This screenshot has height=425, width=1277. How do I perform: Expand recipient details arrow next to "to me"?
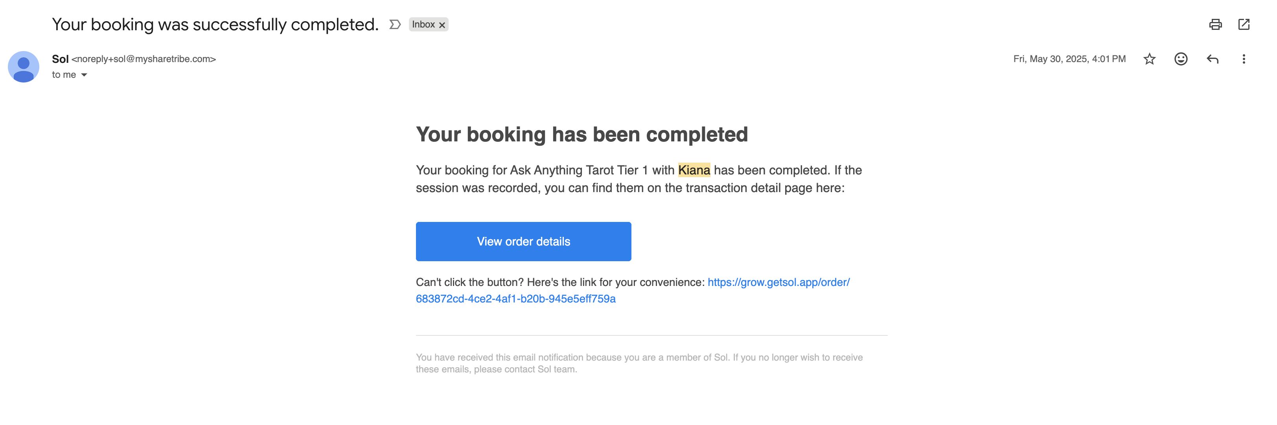[x=84, y=75]
